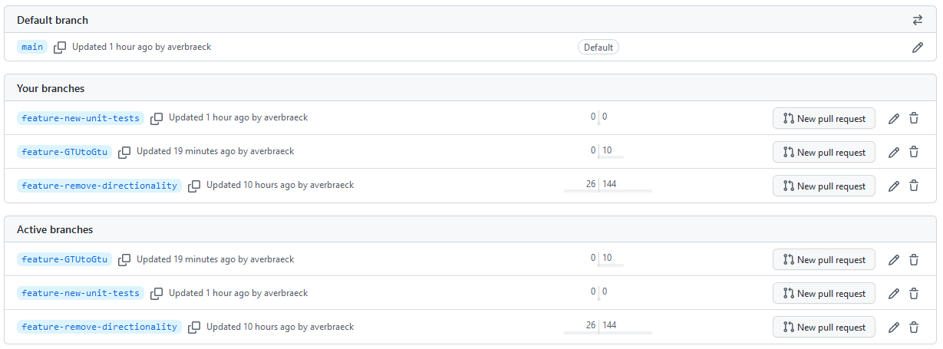Delete feature-new-unit-tests branch under Your branches
The image size is (943, 349).
(913, 119)
